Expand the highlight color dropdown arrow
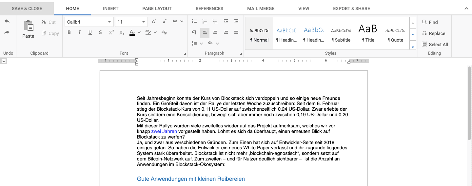Viewport: 472px width, 186px height. [x=155, y=32]
